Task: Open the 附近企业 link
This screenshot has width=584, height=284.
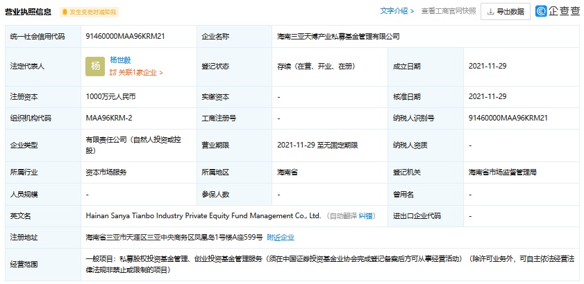Action: pyautogui.click(x=281, y=238)
